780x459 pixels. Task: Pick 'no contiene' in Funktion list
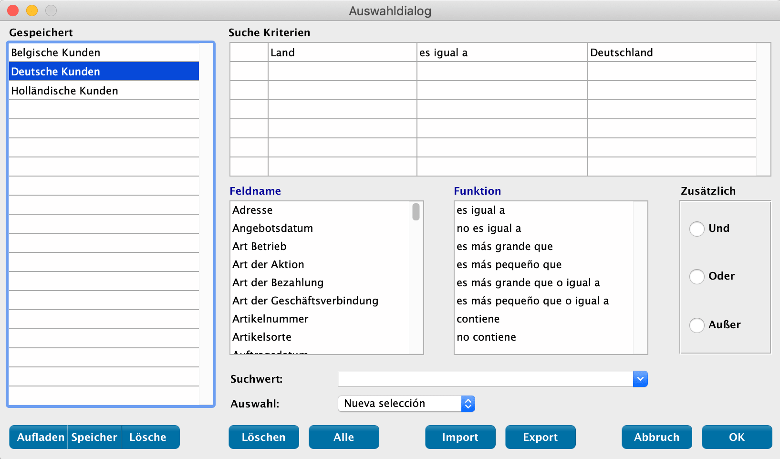544,337
